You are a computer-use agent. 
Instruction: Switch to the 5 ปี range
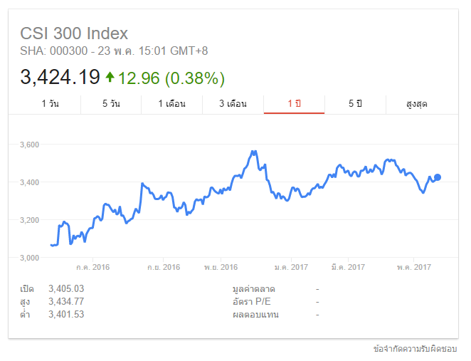355,104
